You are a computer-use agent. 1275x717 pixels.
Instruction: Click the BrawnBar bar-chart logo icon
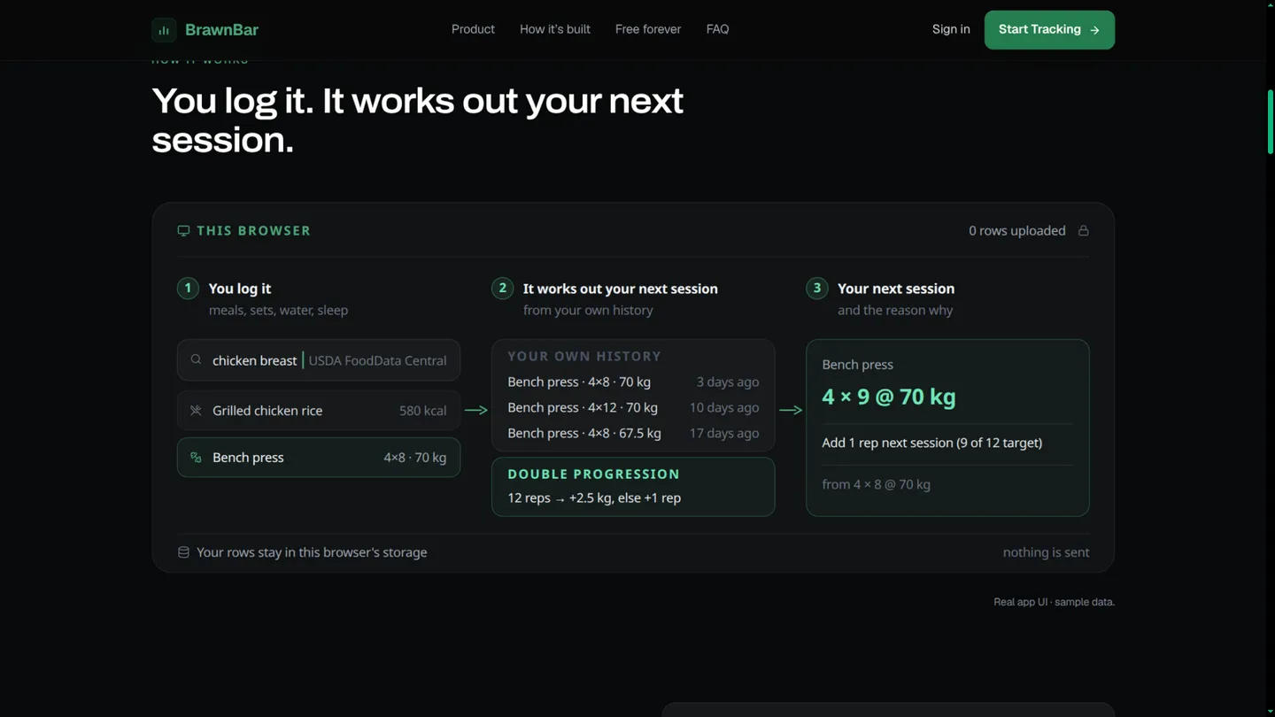164,30
